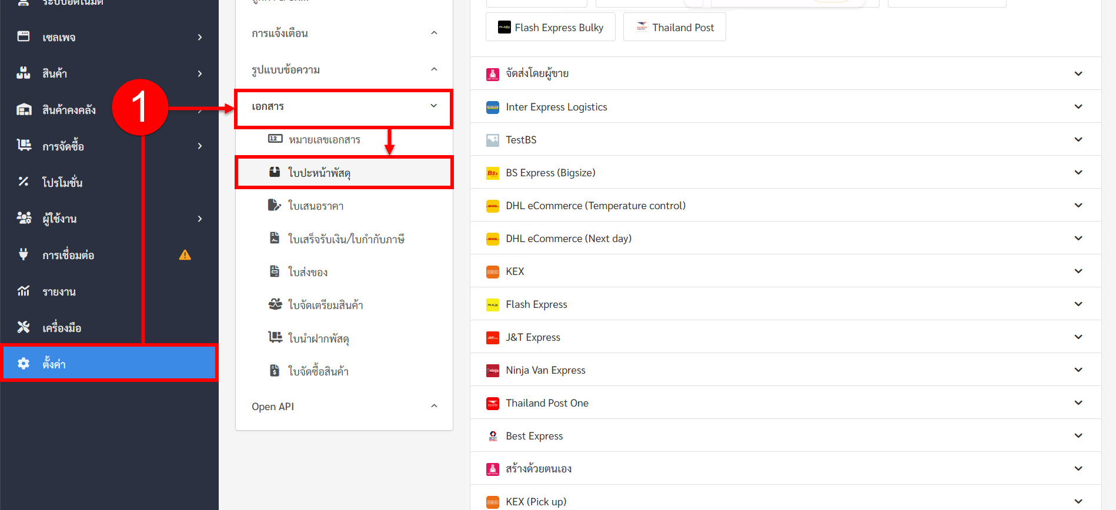The height and width of the screenshot is (510, 1116).
Task: Expand the Flash Express row chevron
Action: (x=1078, y=304)
